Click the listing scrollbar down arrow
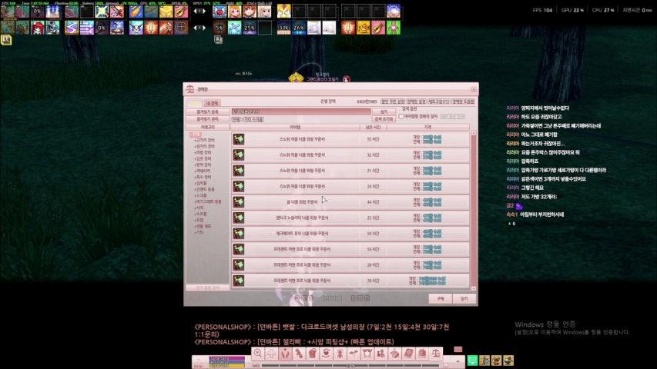The image size is (657, 369). (x=474, y=288)
